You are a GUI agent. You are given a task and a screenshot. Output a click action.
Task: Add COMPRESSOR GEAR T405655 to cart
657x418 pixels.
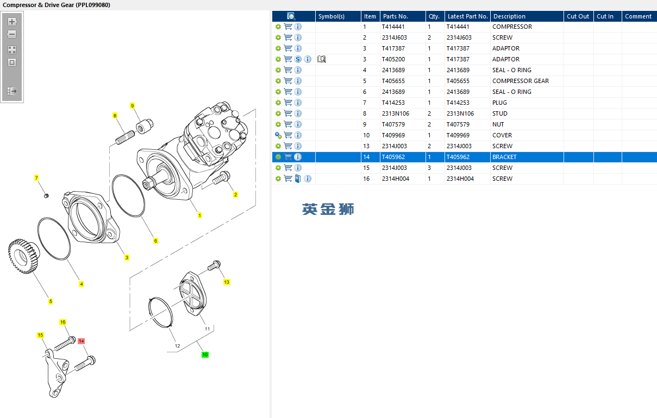pos(288,81)
